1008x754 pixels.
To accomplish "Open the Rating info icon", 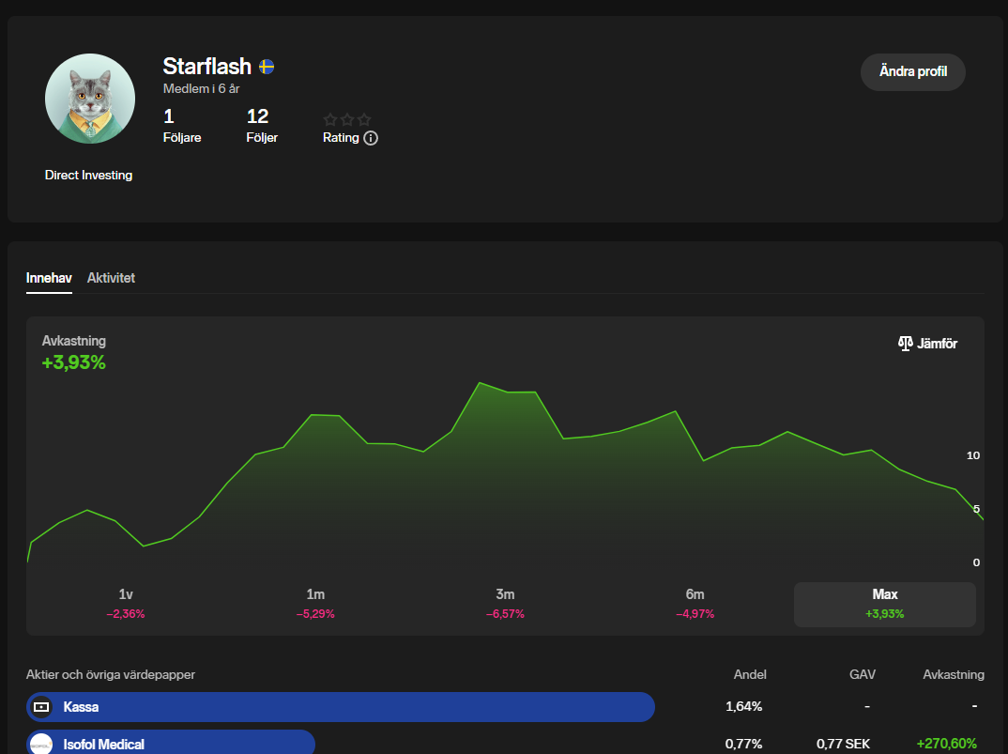I will pyautogui.click(x=371, y=138).
